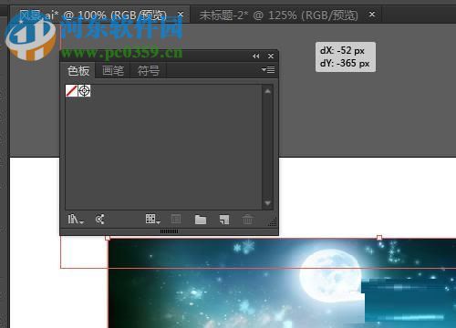Close the swatches panel
This screenshot has height=328, width=456.
tap(271, 56)
